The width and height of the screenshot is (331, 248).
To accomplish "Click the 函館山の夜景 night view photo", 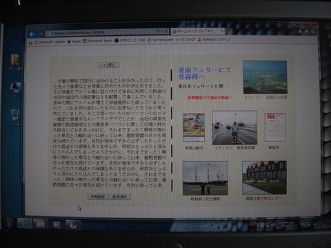I will coord(265,77).
